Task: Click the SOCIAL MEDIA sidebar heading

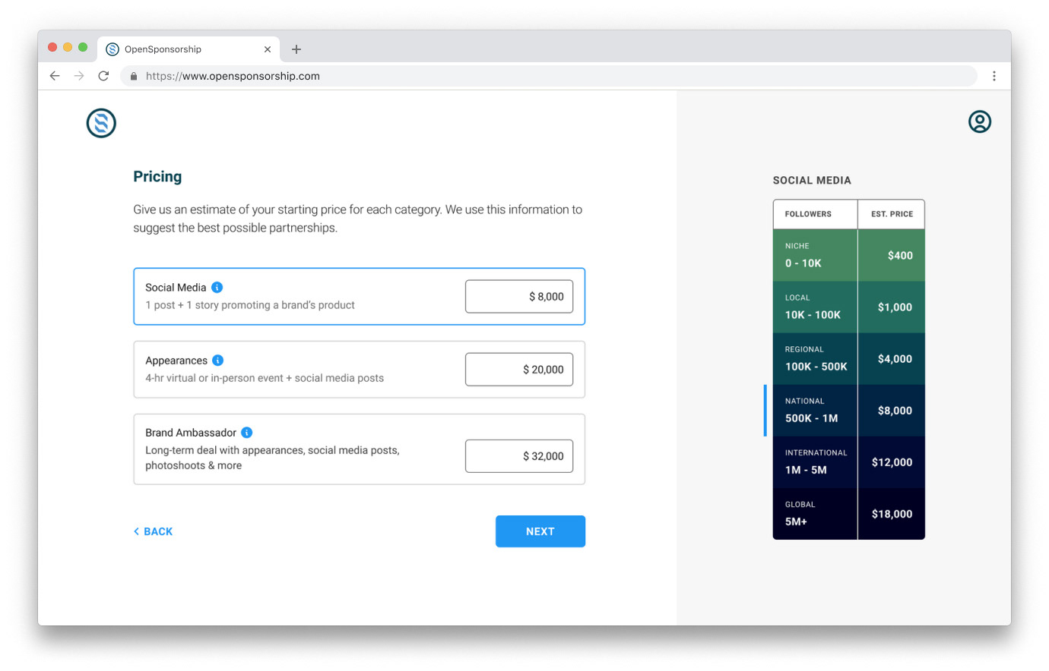Action: (812, 181)
